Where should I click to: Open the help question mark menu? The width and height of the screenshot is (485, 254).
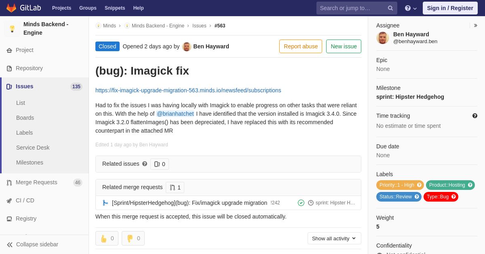tap(411, 8)
